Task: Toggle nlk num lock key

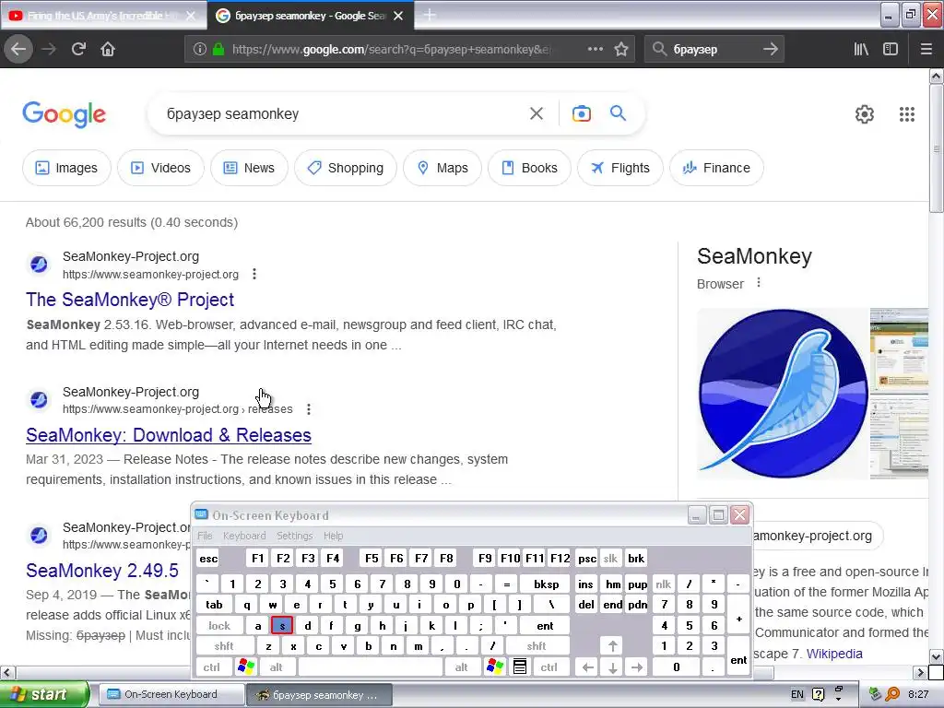Action: point(664,584)
